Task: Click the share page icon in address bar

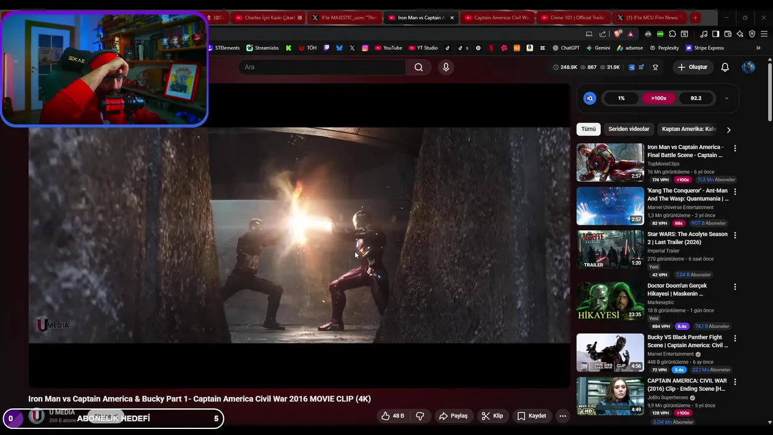Action: click(603, 34)
